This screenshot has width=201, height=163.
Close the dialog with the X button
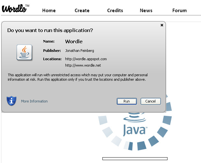coord(162,25)
